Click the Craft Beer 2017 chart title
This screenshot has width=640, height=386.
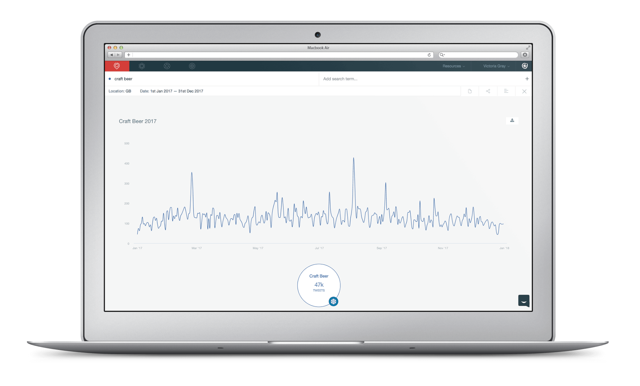click(138, 121)
